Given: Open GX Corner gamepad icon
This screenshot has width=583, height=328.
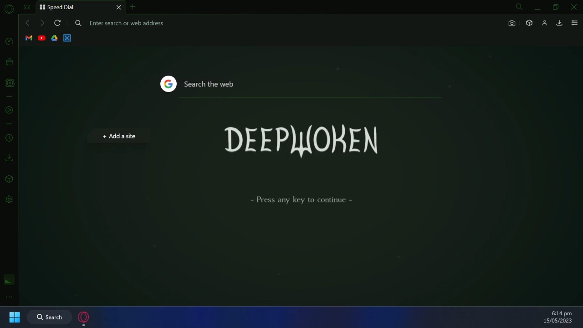Looking at the screenshot, I should coord(27,7).
